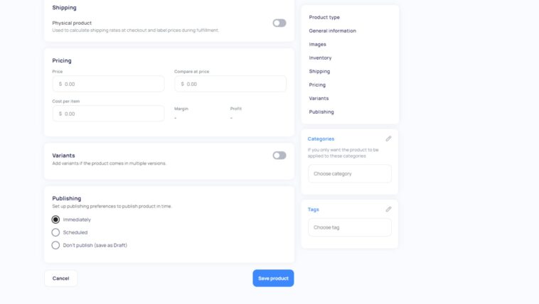The height and width of the screenshot is (304, 539).
Task: Turn on the Variants toggle
Action: (279, 156)
